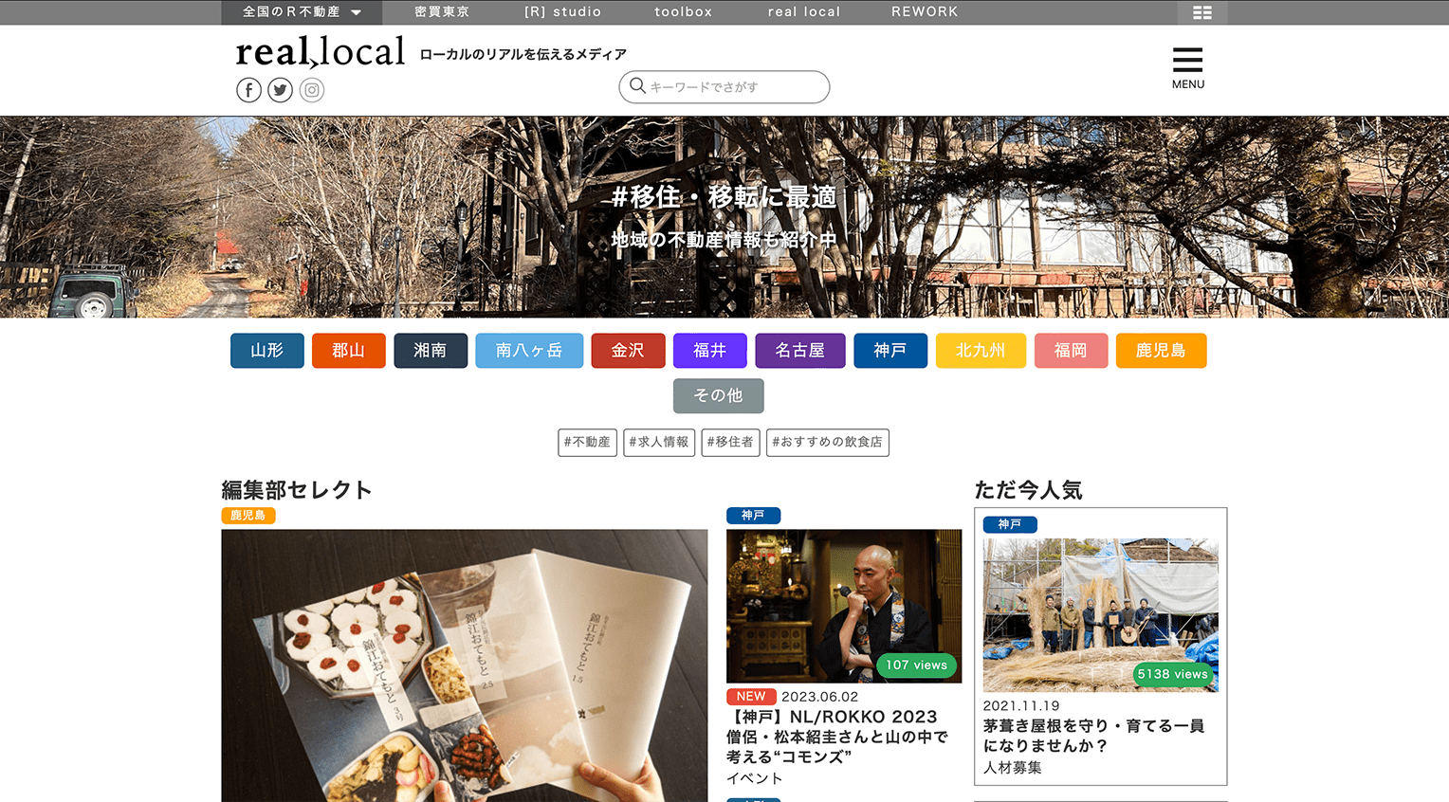Open toolbox in top navigation
Viewport: 1449px width, 802px height.
click(x=684, y=12)
